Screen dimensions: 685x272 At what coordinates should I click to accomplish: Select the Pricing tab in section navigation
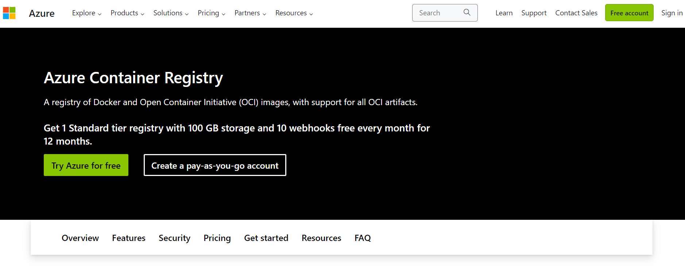(217, 238)
